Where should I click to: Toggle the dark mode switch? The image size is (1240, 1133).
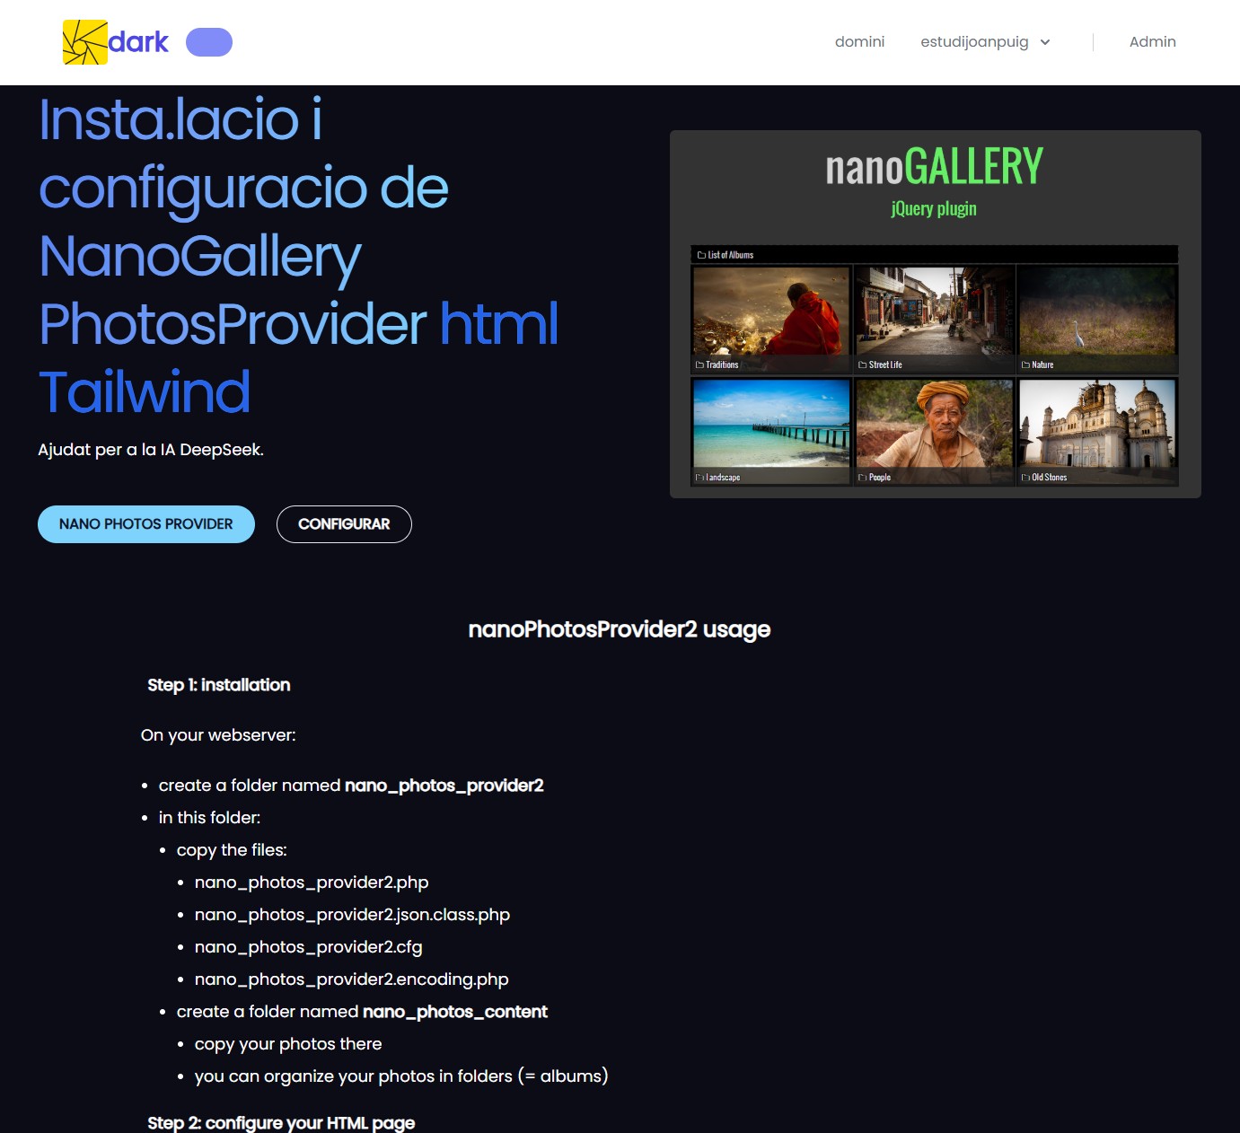click(x=209, y=42)
